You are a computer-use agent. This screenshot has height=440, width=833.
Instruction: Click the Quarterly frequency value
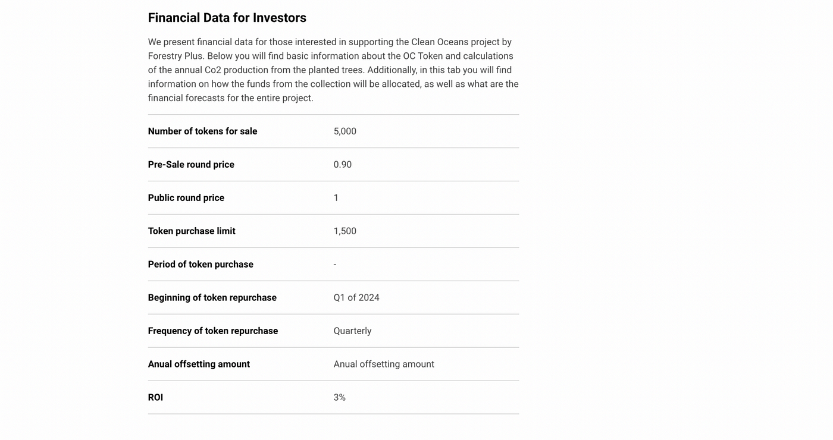[352, 331]
